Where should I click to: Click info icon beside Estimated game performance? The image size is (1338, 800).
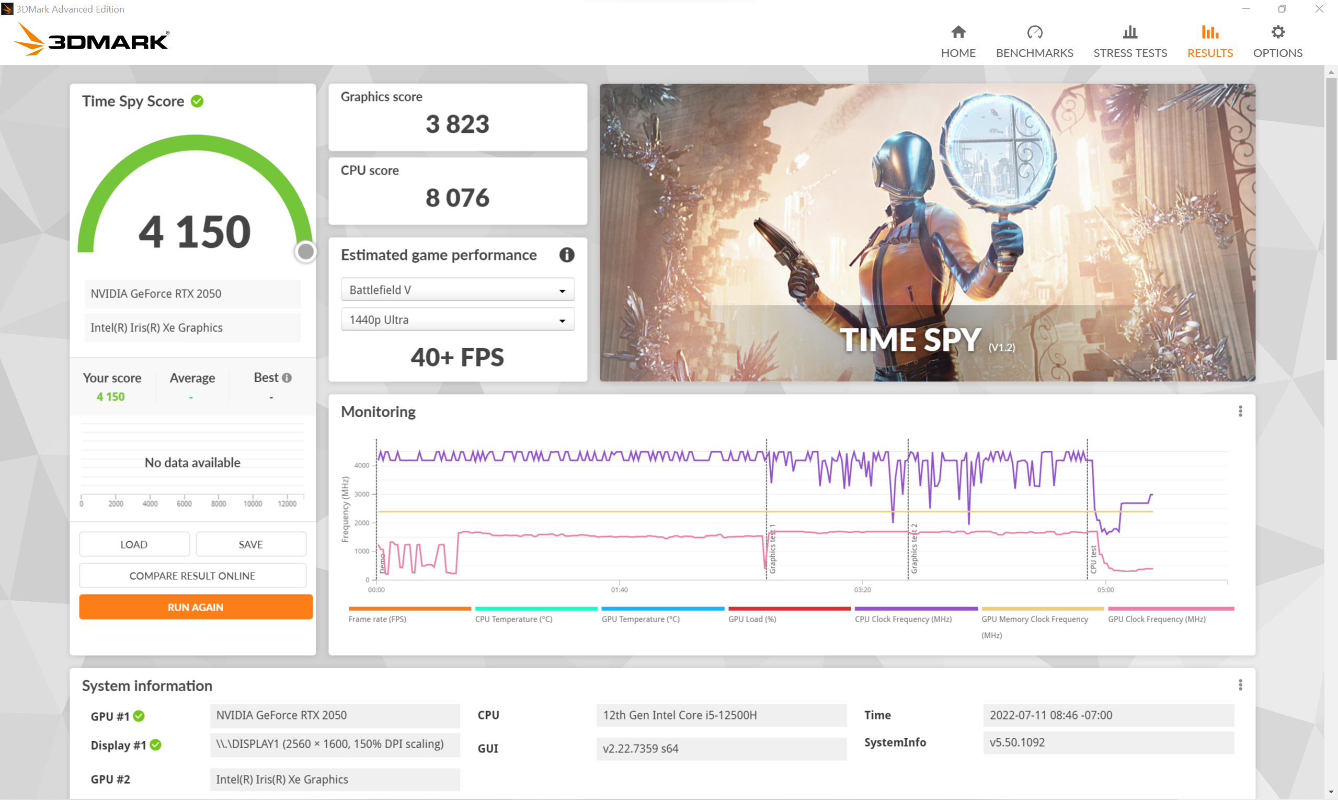(x=566, y=255)
